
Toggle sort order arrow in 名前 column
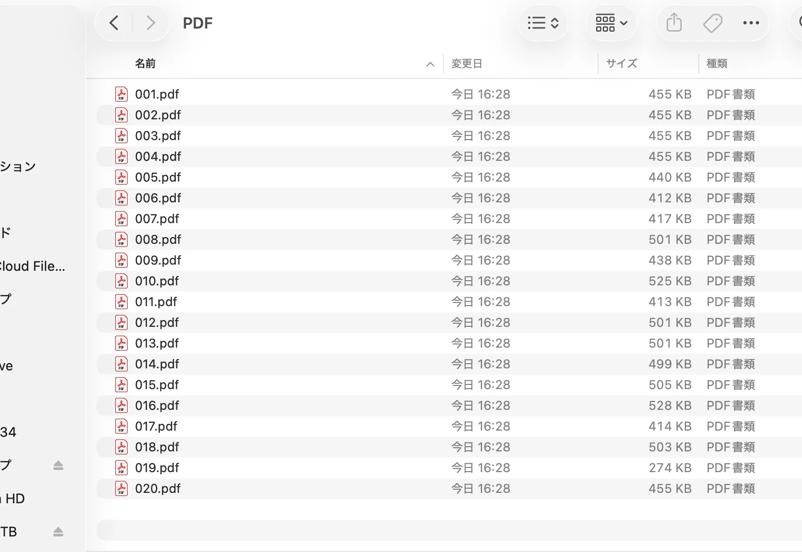(x=430, y=64)
